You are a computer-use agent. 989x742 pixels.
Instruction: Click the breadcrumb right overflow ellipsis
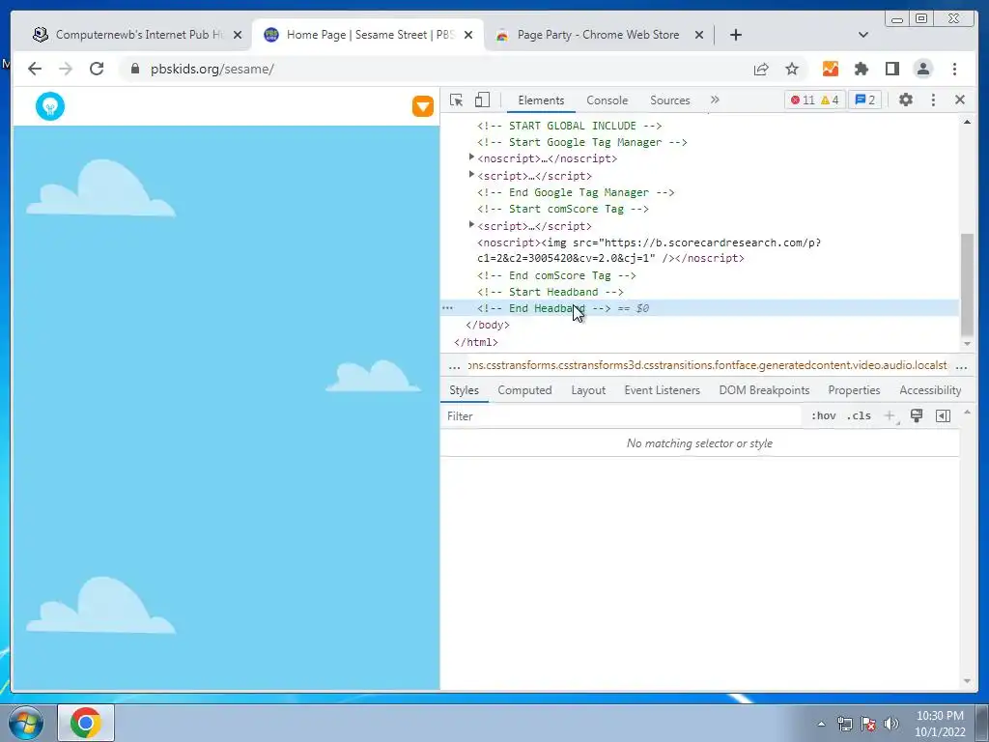click(x=961, y=366)
